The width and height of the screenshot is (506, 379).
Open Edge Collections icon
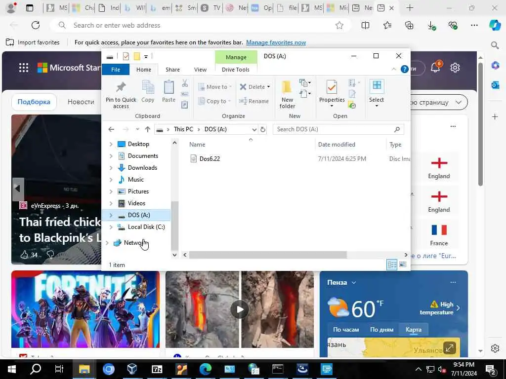(x=409, y=25)
